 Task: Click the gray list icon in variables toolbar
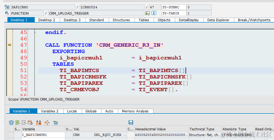[x=24, y=122]
